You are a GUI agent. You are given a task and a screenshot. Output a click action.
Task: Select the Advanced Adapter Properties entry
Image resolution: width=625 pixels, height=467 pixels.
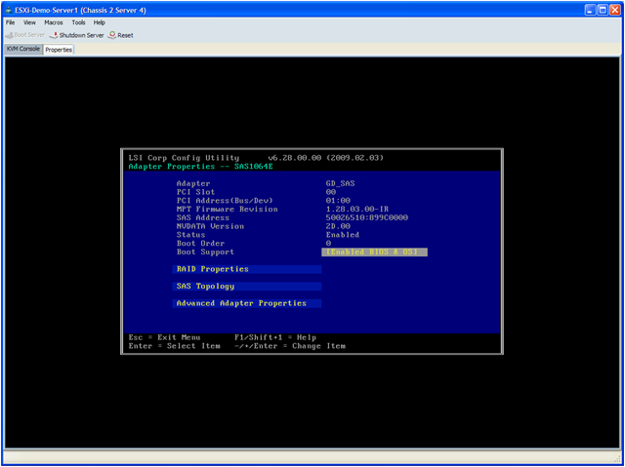[x=247, y=303]
